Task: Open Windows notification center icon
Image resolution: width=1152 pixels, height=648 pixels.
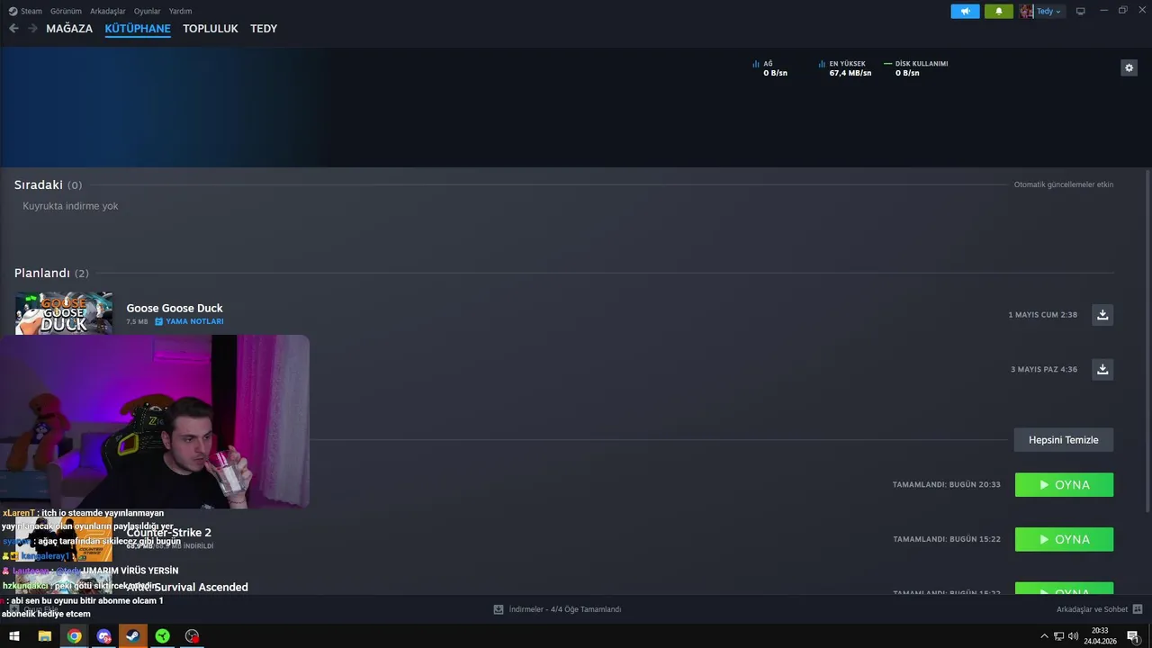Action: [x=1134, y=636]
